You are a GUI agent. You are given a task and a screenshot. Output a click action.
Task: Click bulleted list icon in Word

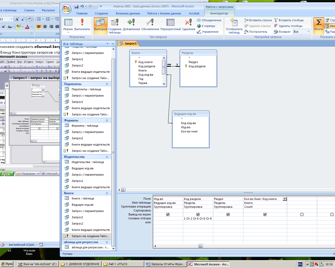[39, 19]
